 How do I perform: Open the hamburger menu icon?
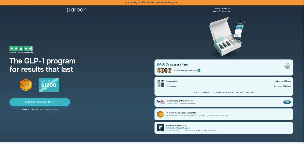234,10
